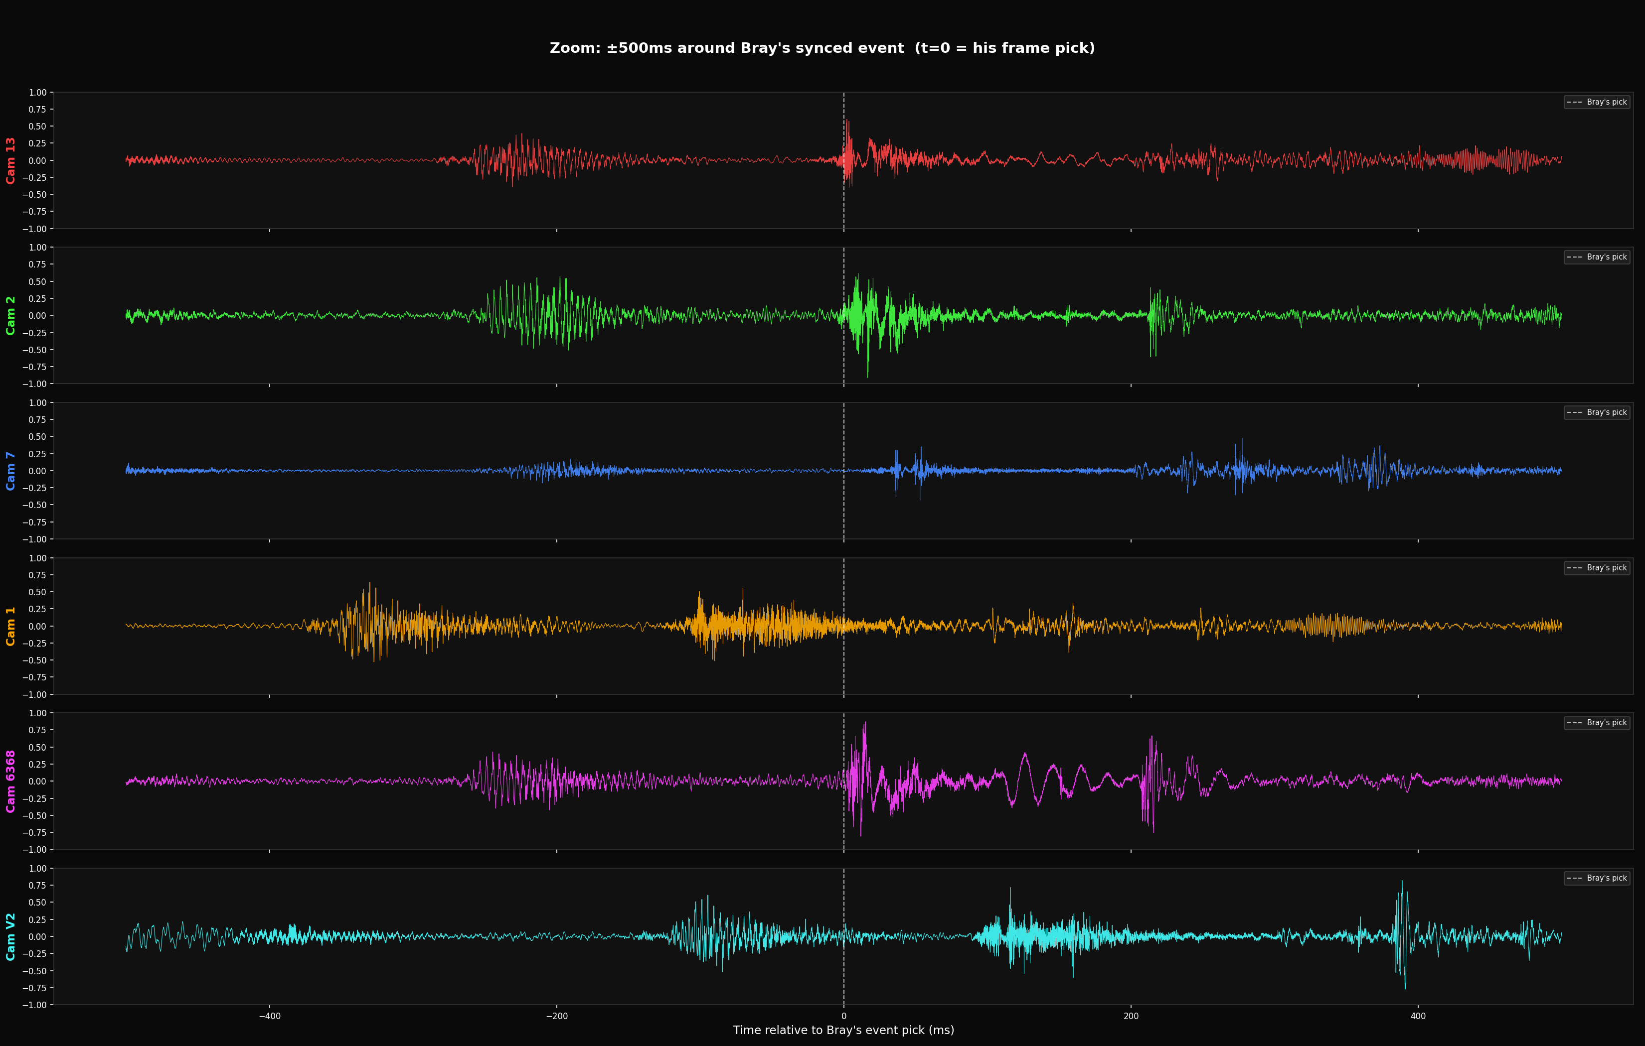Toggle Bray's pick legend in Cam 7 panel
The height and width of the screenshot is (1046, 1645).
[1597, 412]
